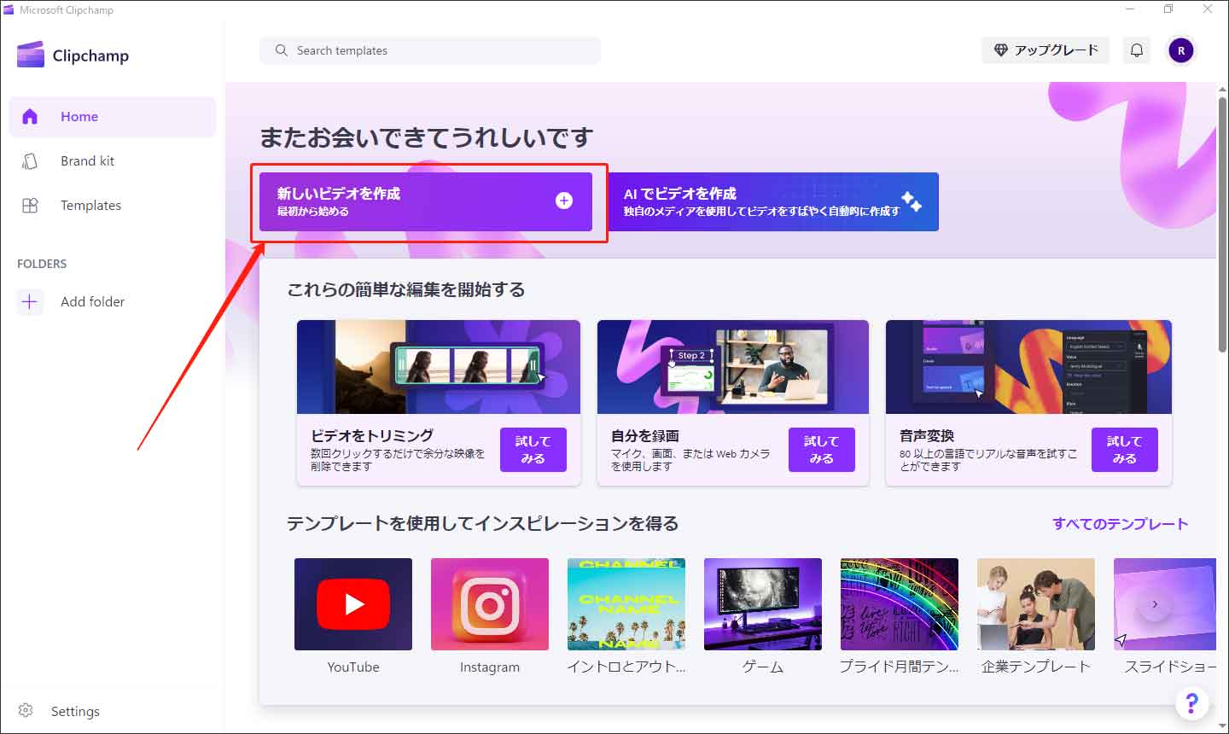The height and width of the screenshot is (734, 1229).
Task: Click the ビデオをトリミング title text
Action: coord(372,436)
